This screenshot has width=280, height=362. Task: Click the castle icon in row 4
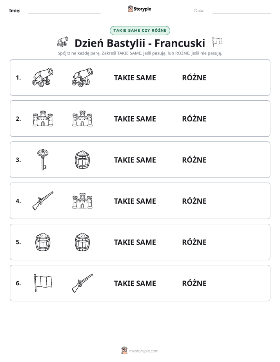tap(82, 201)
